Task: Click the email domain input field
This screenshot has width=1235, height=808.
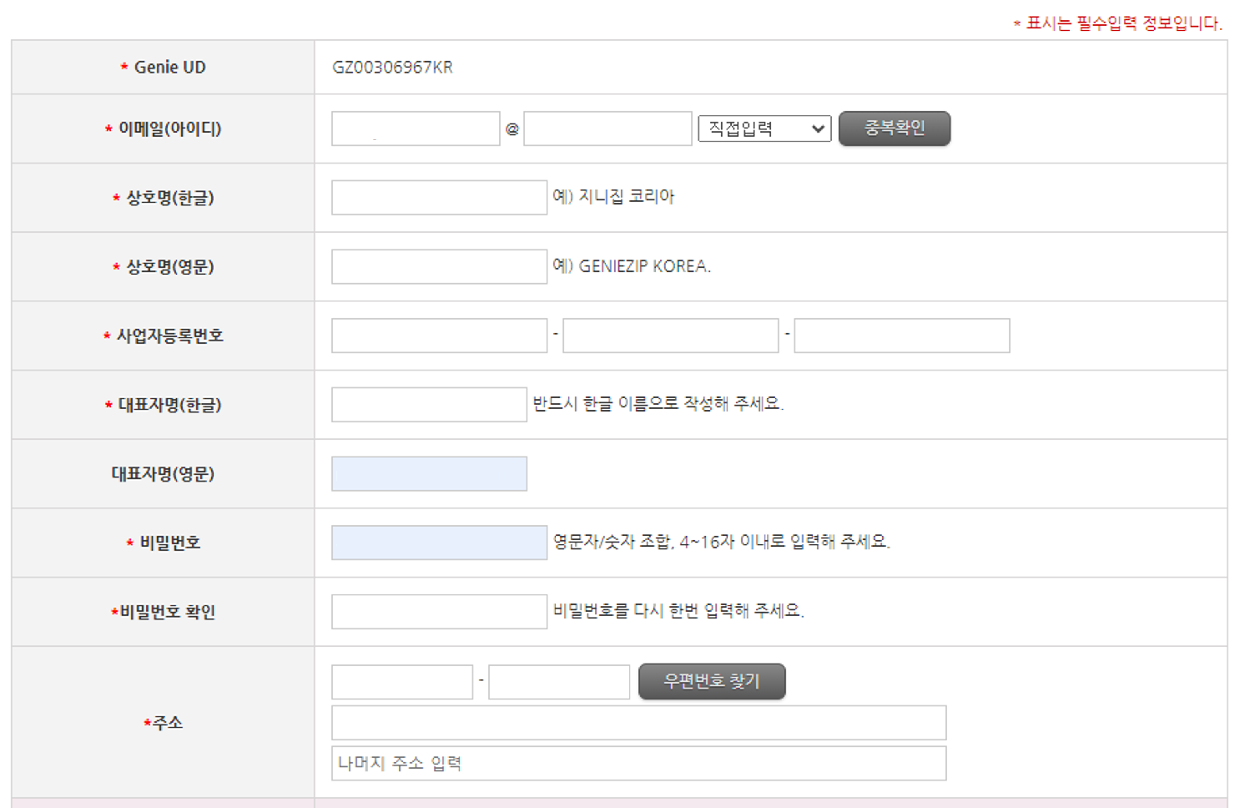Action: (607, 129)
